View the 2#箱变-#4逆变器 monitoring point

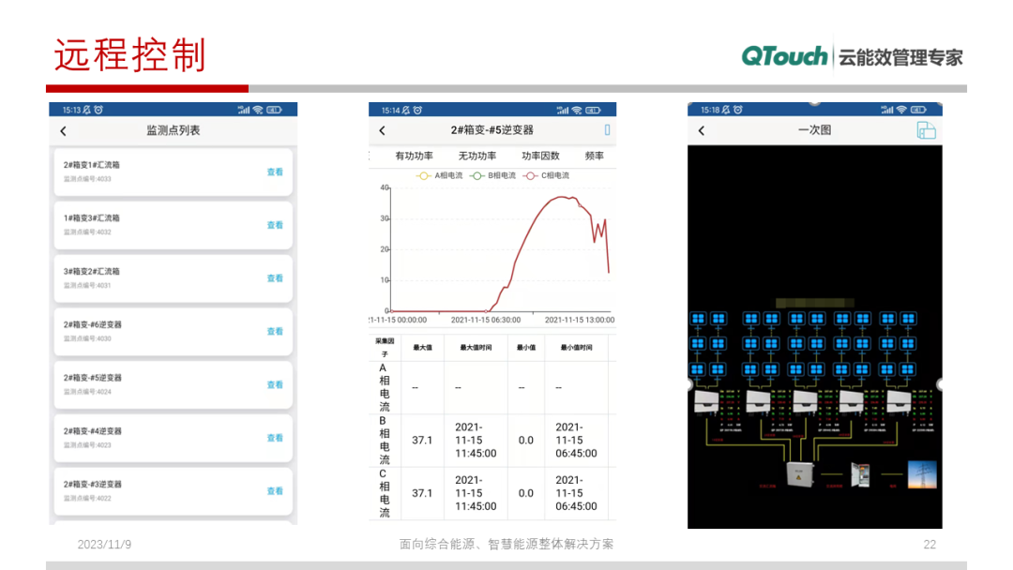(x=275, y=438)
